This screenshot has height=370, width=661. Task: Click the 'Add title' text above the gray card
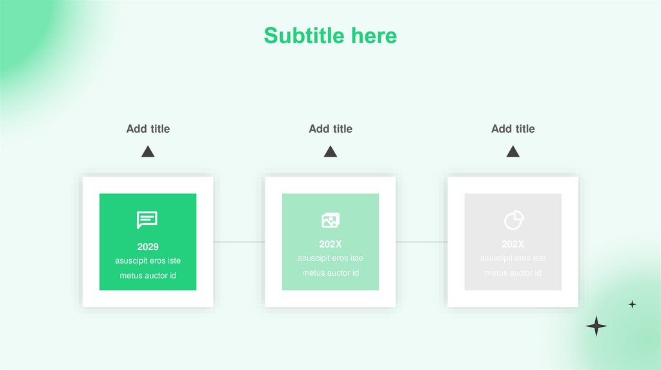[513, 129]
